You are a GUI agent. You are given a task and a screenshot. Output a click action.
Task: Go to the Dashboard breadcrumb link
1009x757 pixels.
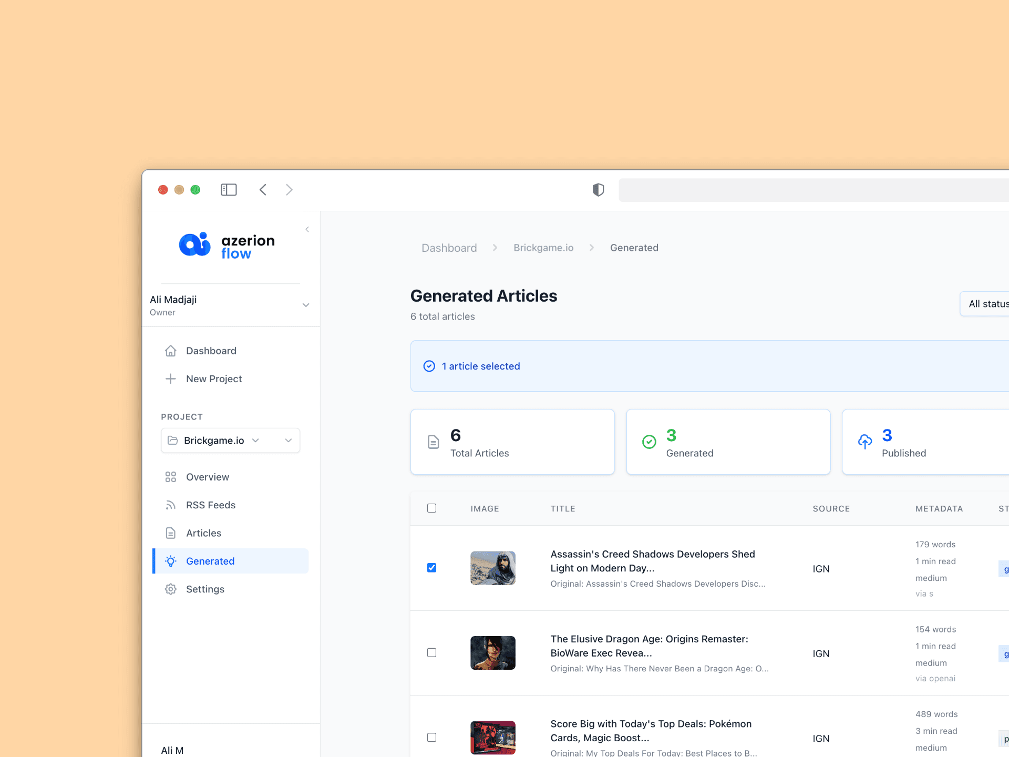click(x=449, y=248)
